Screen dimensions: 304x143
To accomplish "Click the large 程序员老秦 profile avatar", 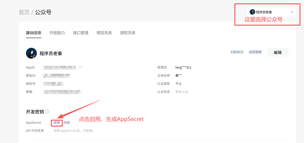I will tap(32, 53).
